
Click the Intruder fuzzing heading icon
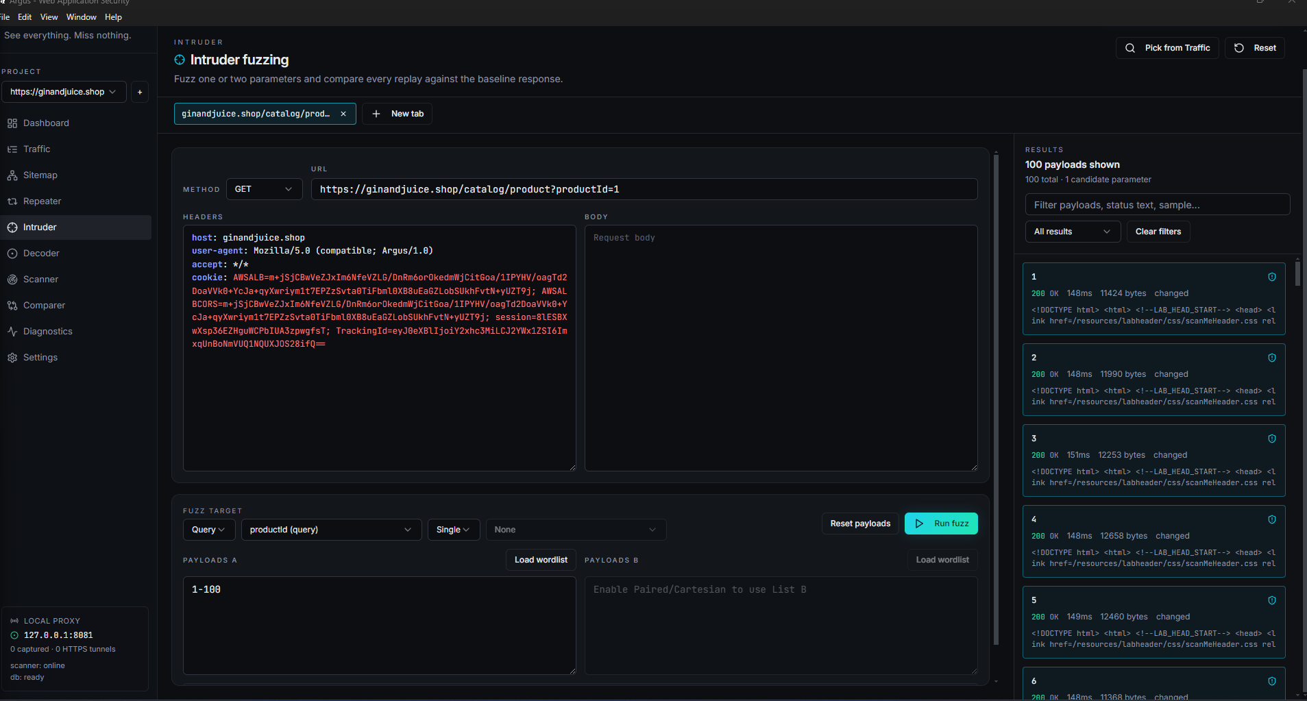tap(180, 60)
